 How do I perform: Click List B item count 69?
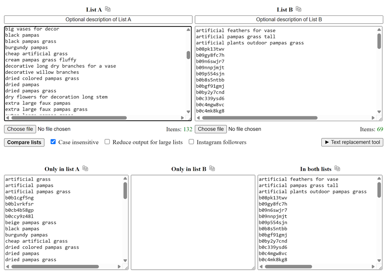tap(380, 129)
